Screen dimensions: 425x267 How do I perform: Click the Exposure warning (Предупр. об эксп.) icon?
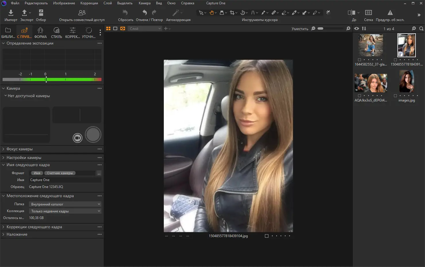pos(390,13)
